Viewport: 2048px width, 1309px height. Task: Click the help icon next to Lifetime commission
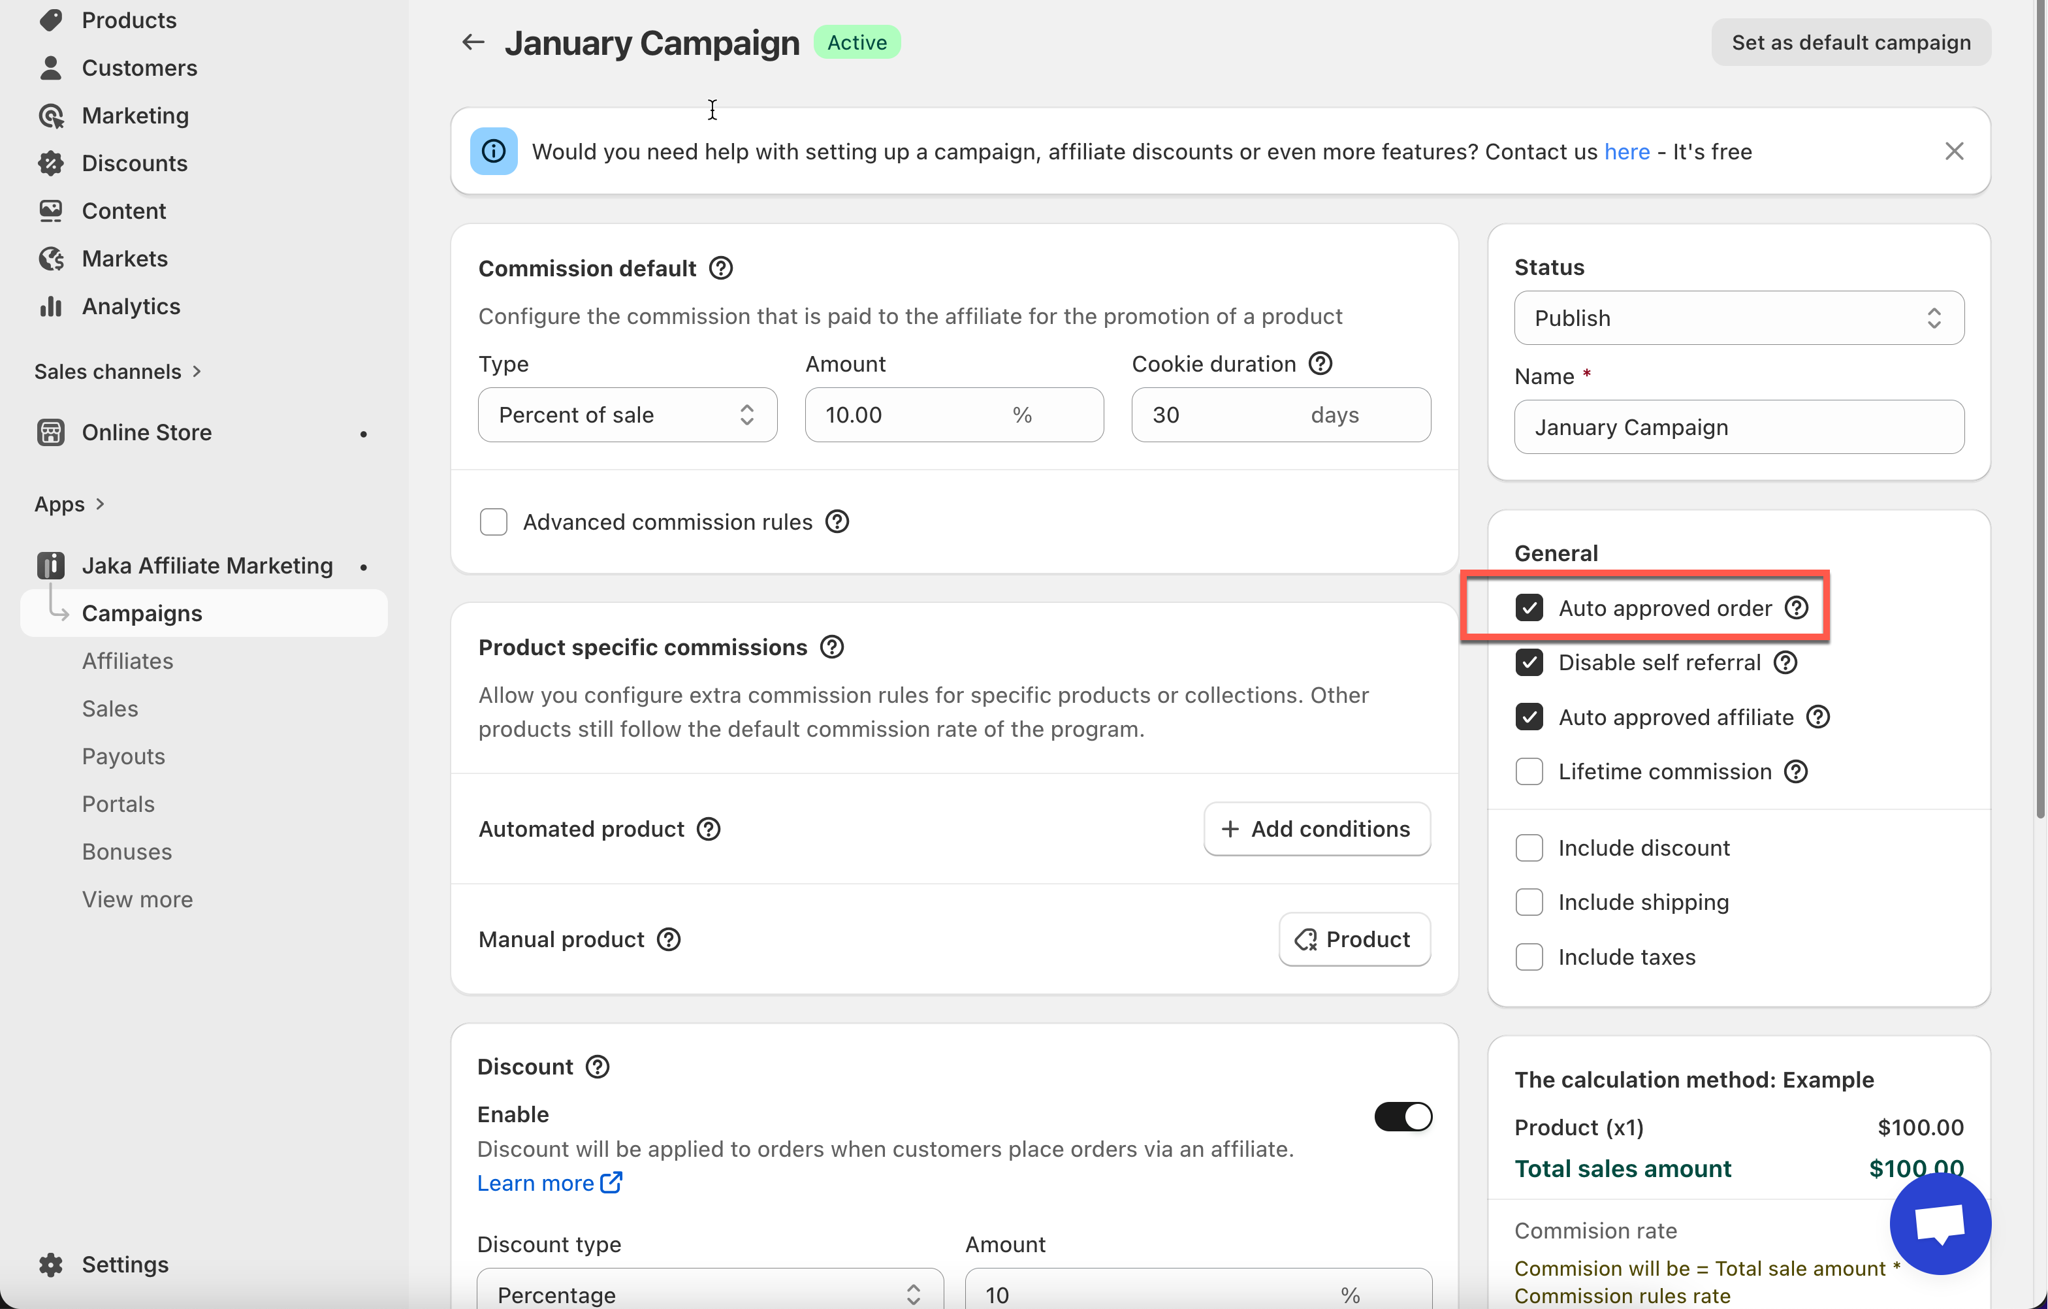tap(1795, 771)
